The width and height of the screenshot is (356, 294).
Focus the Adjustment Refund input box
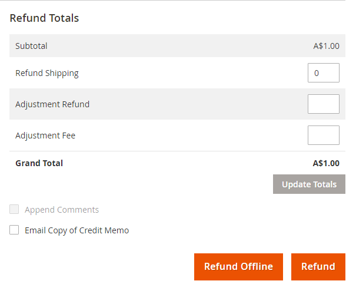[323, 104]
